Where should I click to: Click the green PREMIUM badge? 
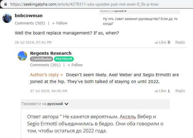(64, 59)
